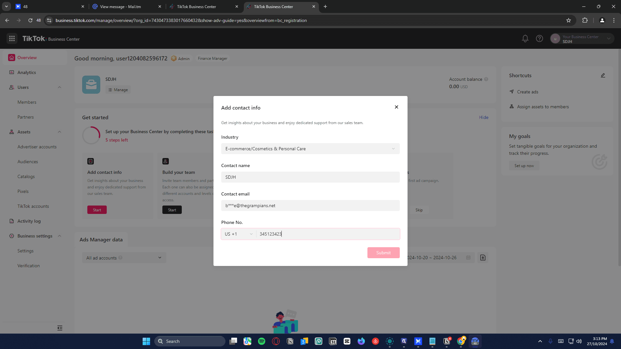Reload the page
The height and width of the screenshot is (349, 621).
[x=30, y=20]
